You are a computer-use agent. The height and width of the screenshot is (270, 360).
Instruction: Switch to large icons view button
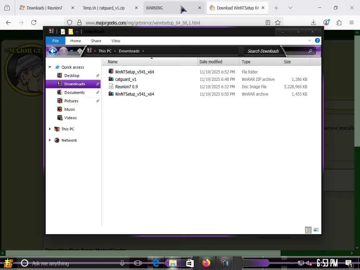coord(316,230)
